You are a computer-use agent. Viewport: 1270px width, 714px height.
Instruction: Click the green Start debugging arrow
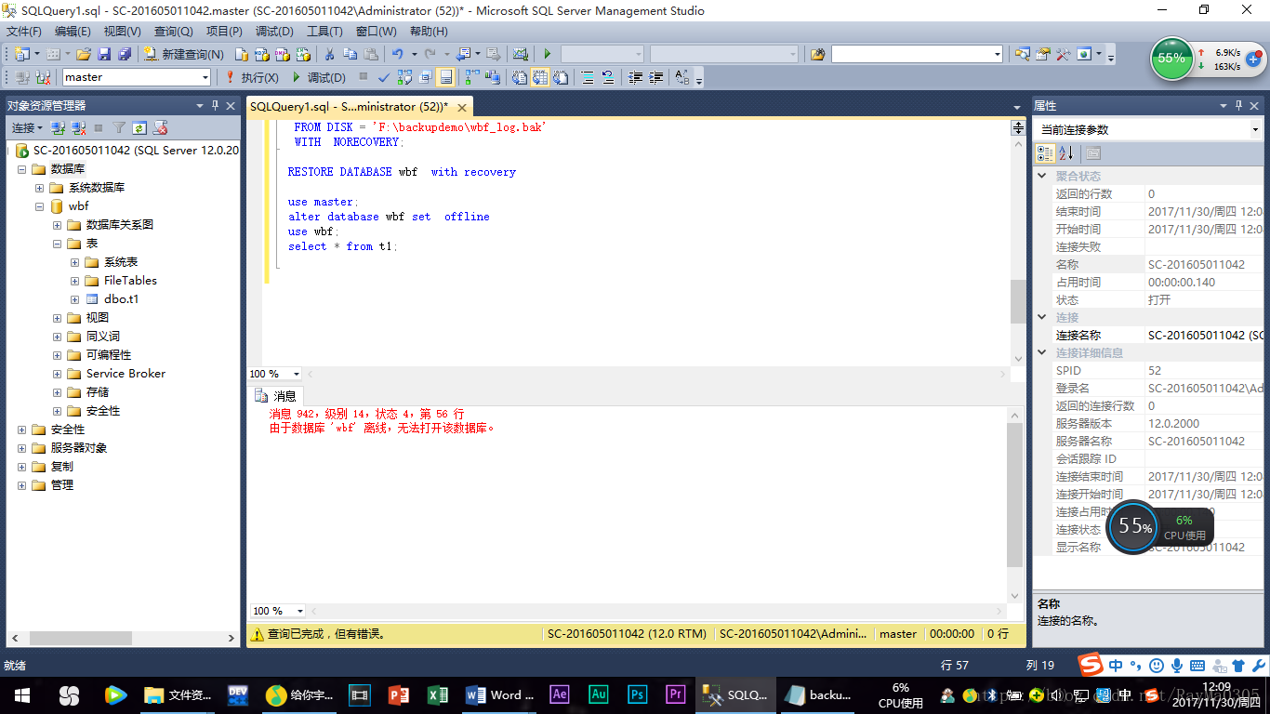pos(547,54)
